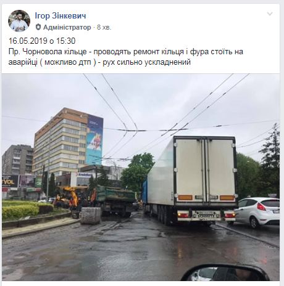The image size is (284, 286).
Task: Open Ігор Зінкевич's profile picture
Action: pos(19,21)
